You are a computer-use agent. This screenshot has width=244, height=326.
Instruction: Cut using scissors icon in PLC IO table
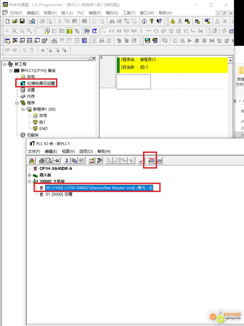tap(66, 161)
